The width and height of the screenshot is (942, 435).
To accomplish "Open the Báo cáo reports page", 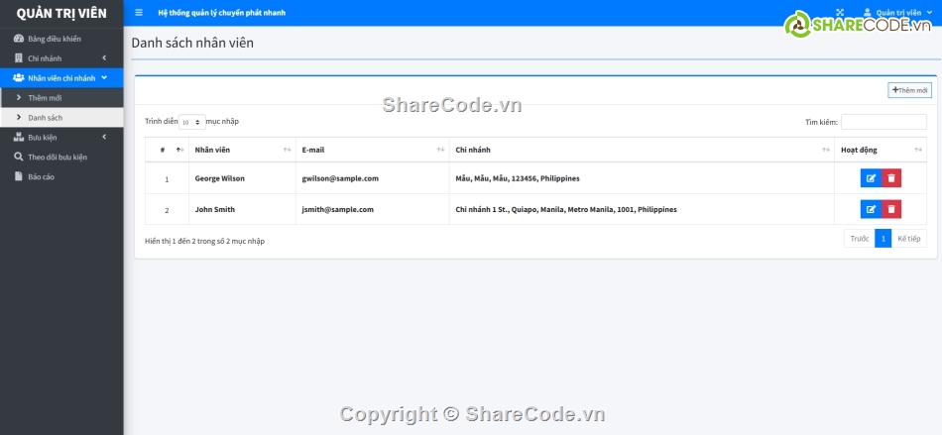I will 42,176.
